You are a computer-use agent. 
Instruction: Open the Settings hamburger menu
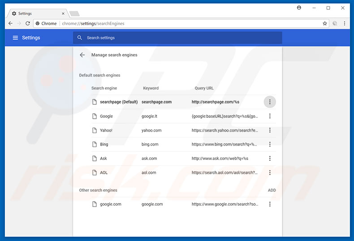point(15,38)
